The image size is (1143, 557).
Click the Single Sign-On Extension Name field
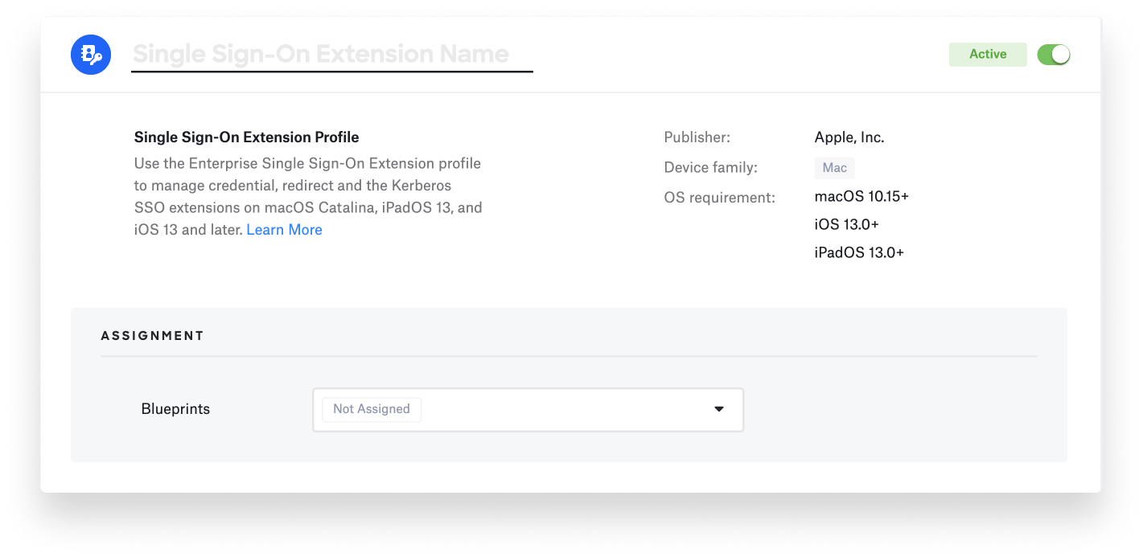(331, 54)
